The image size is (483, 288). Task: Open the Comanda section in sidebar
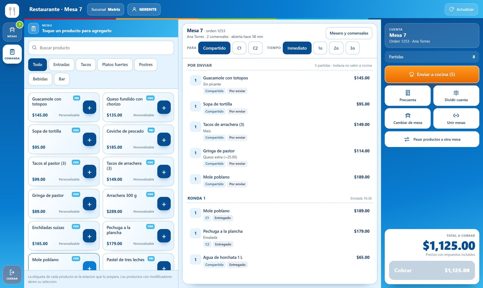point(12,54)
